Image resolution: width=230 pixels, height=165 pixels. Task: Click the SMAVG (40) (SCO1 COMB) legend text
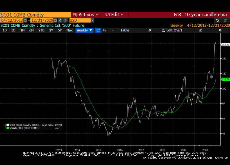coord(24,128)
